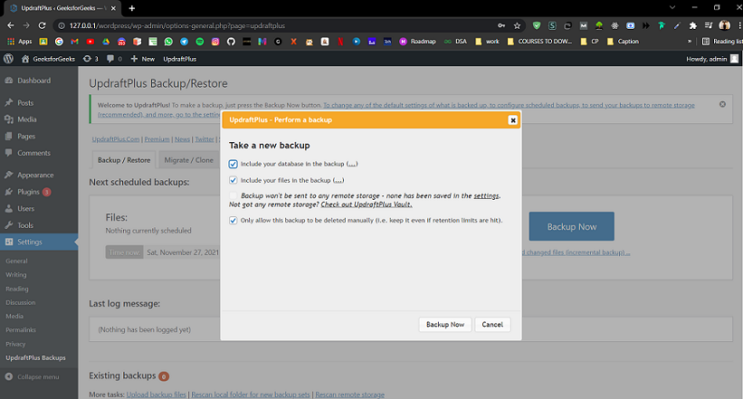Expand database backup options ellipsis
This screenshot has height=399, width=743.
coord(352,164)
